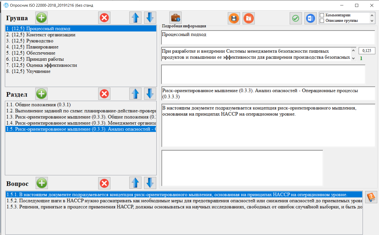Export to Word document icon
The image size is (379, 235).
(310, 18)
